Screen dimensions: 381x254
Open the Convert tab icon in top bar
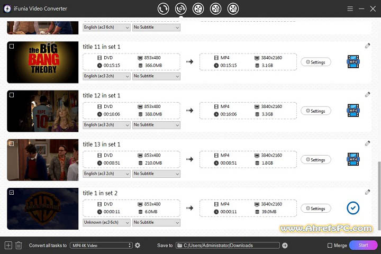click(164, 8)
